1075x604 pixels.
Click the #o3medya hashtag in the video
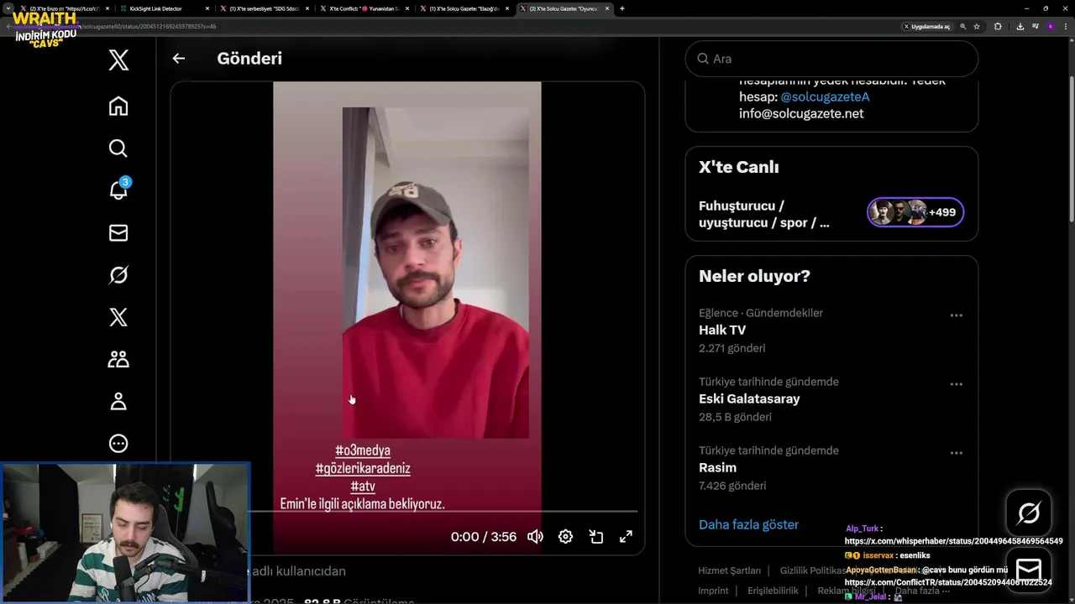[363, 450]
